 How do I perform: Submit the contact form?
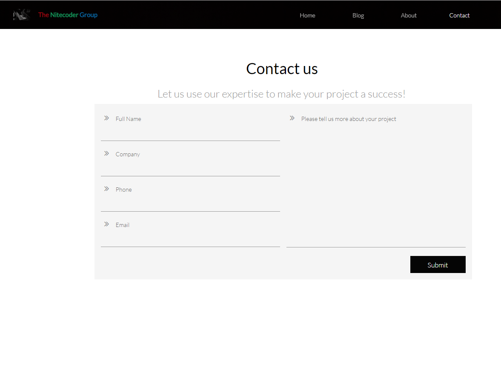pyautogui.click(x=438, y=264)
